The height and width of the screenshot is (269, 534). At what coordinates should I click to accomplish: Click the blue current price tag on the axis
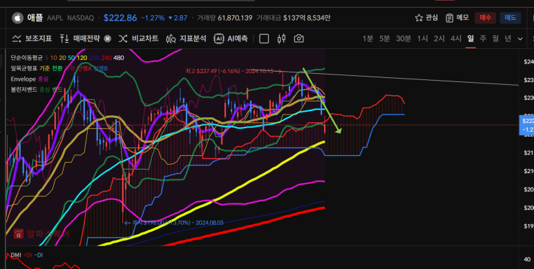pos(526,125)
